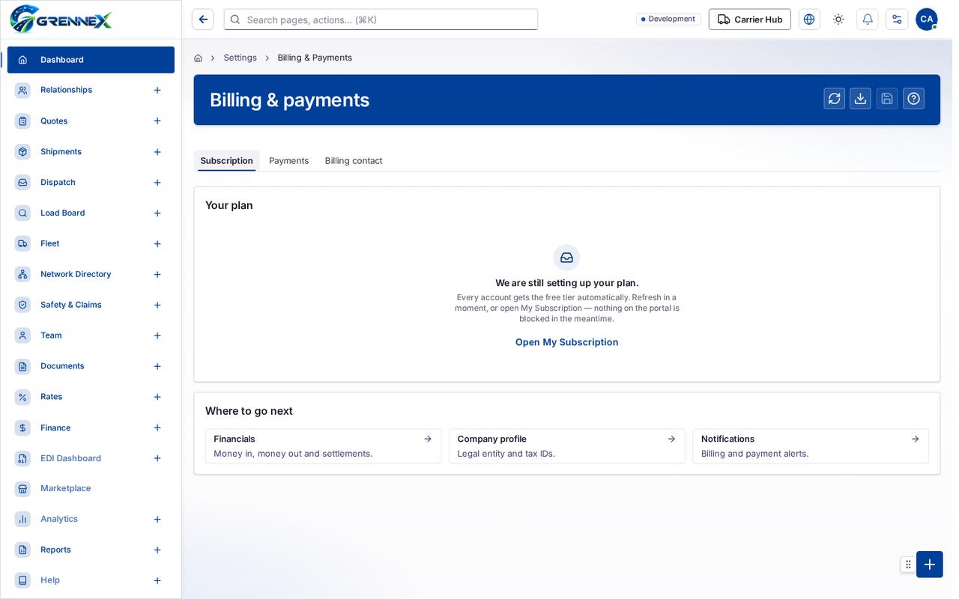Open the Notifications card

(811, 446)
